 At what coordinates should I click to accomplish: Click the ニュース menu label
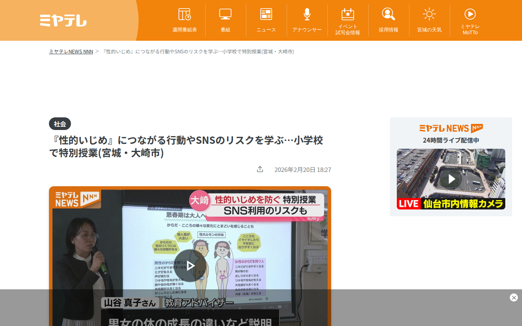266,30
